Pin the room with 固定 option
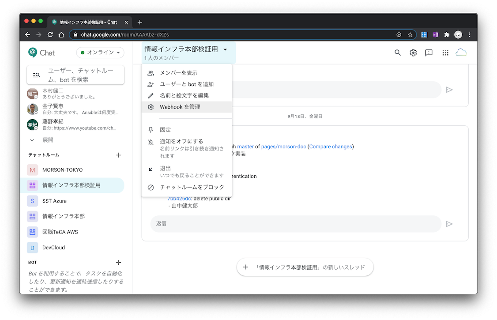Screen dimensions: 497x320 click(166, 130)
